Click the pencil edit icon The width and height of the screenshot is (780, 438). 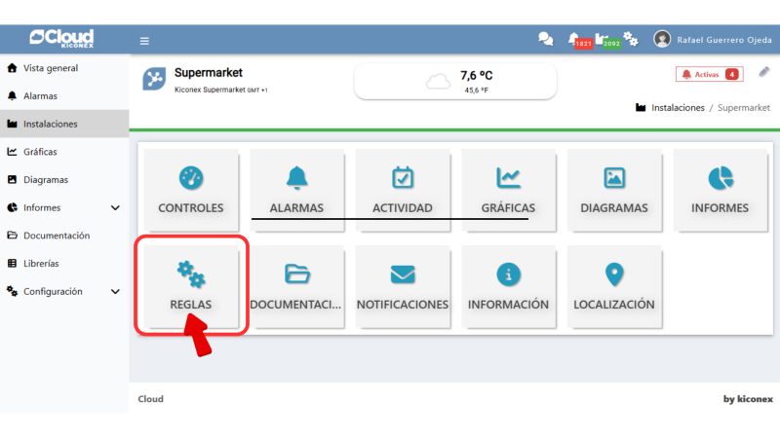[763, 73]
